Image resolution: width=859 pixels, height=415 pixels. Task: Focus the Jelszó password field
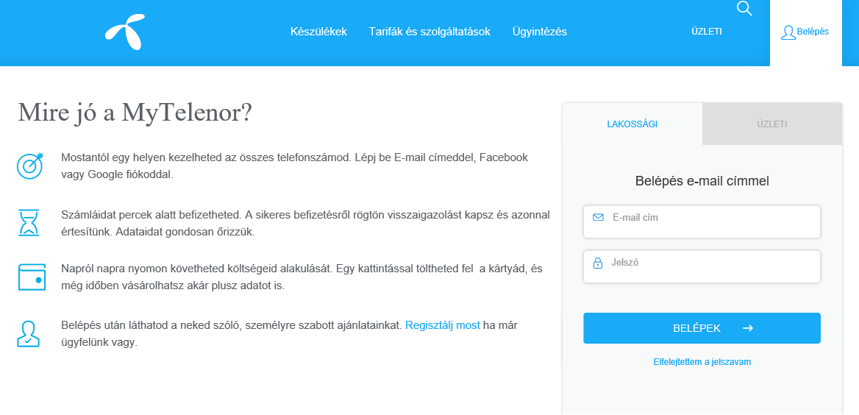click(702, 267)
